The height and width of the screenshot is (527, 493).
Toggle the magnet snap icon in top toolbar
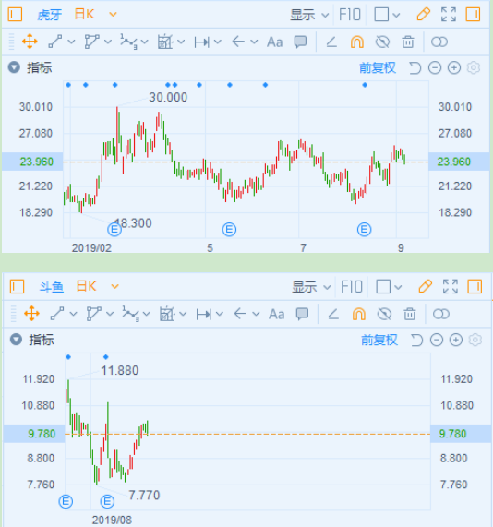[356, 42]
